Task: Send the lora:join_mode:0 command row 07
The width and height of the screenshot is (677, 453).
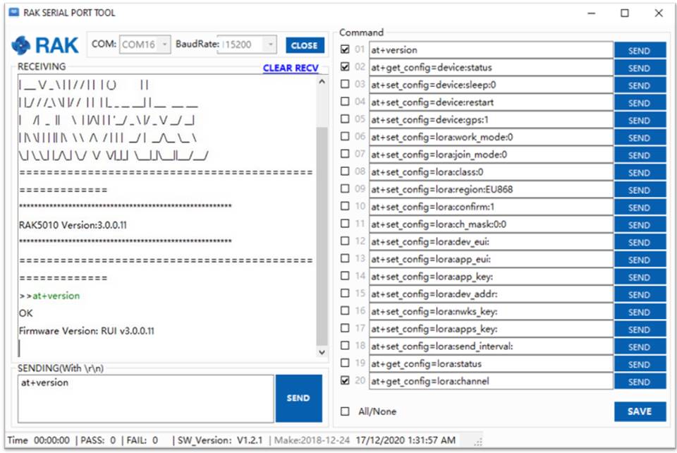Action: (x=640, y=155)
